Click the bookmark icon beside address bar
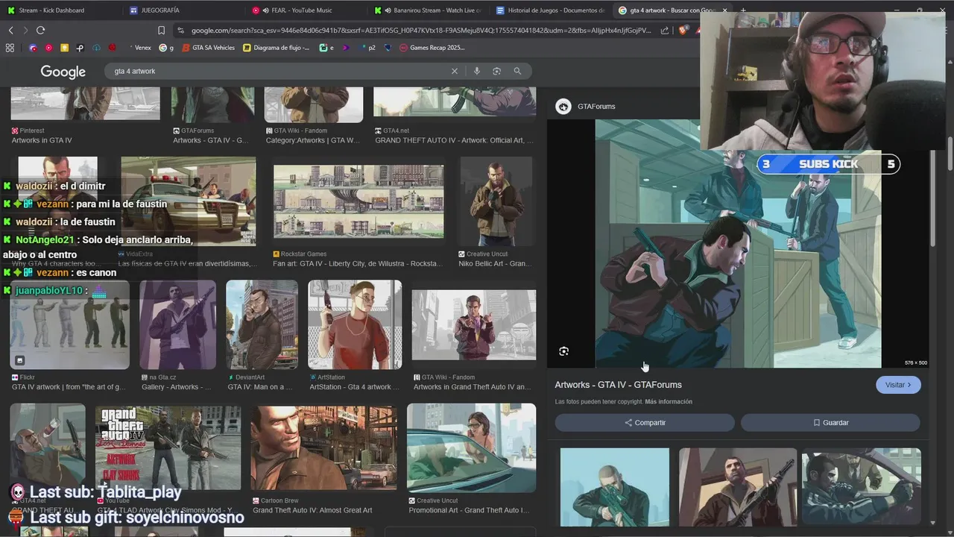Screen dimensions: 954x537 click(161, 31)
